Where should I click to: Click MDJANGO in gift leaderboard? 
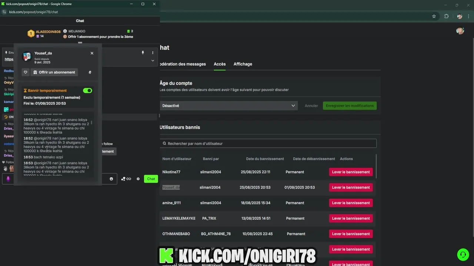77,31
